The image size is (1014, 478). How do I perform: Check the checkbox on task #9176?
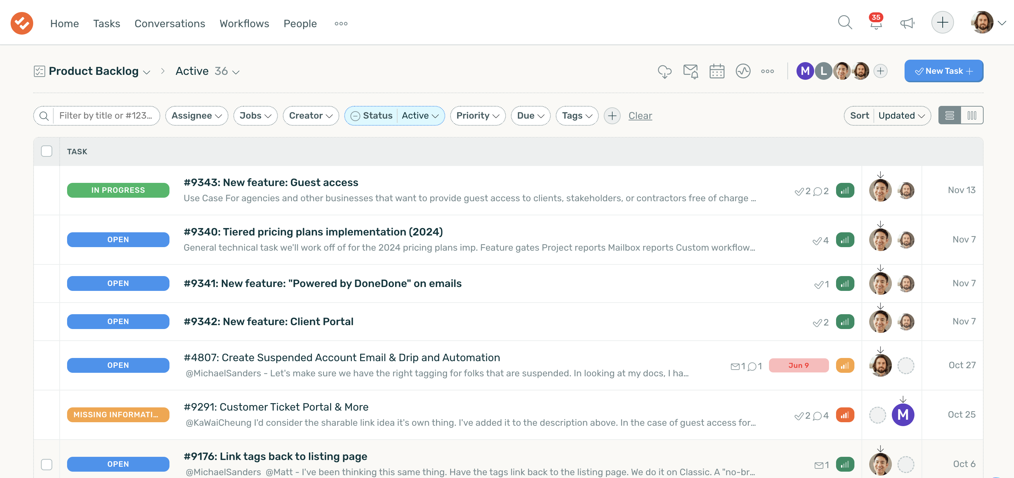coord(47,465)
